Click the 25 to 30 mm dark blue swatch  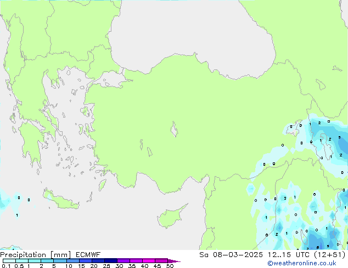tap(111, 261)
